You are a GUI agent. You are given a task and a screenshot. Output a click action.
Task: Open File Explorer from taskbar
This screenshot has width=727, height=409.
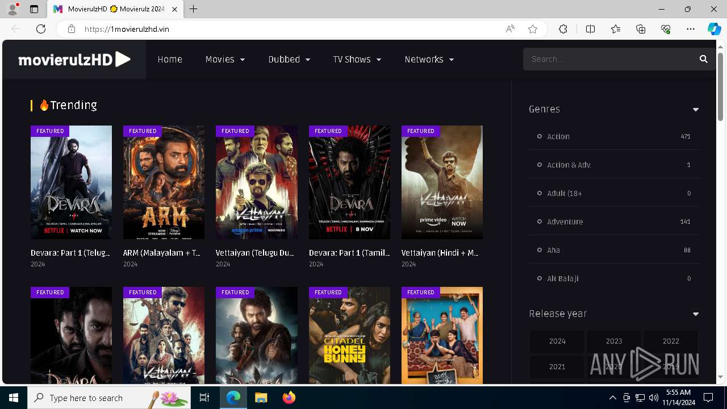[x=261, y=398]
